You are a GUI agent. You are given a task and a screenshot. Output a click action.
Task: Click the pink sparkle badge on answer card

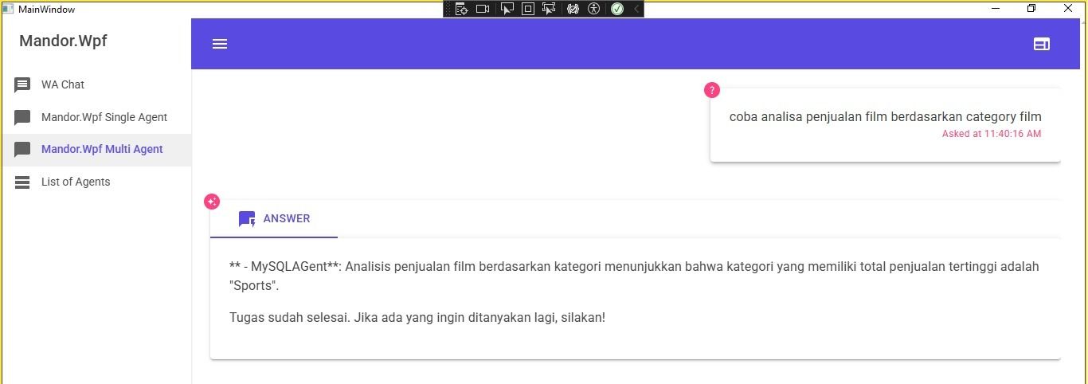212,202
